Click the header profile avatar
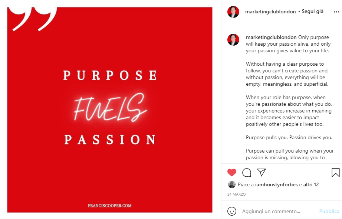The height and width of the screenshot is (219, 342). (233, 12)
